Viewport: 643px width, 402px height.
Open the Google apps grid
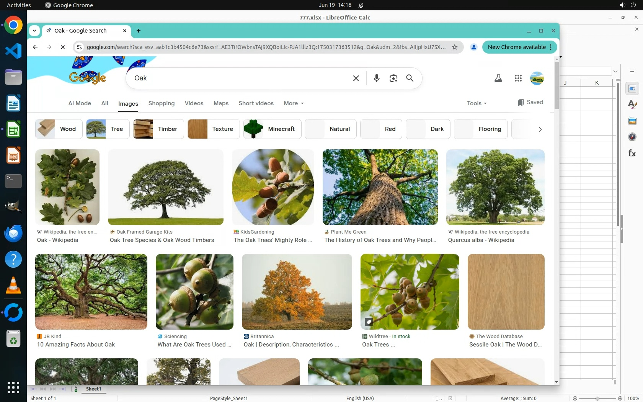tap(518, 78)
